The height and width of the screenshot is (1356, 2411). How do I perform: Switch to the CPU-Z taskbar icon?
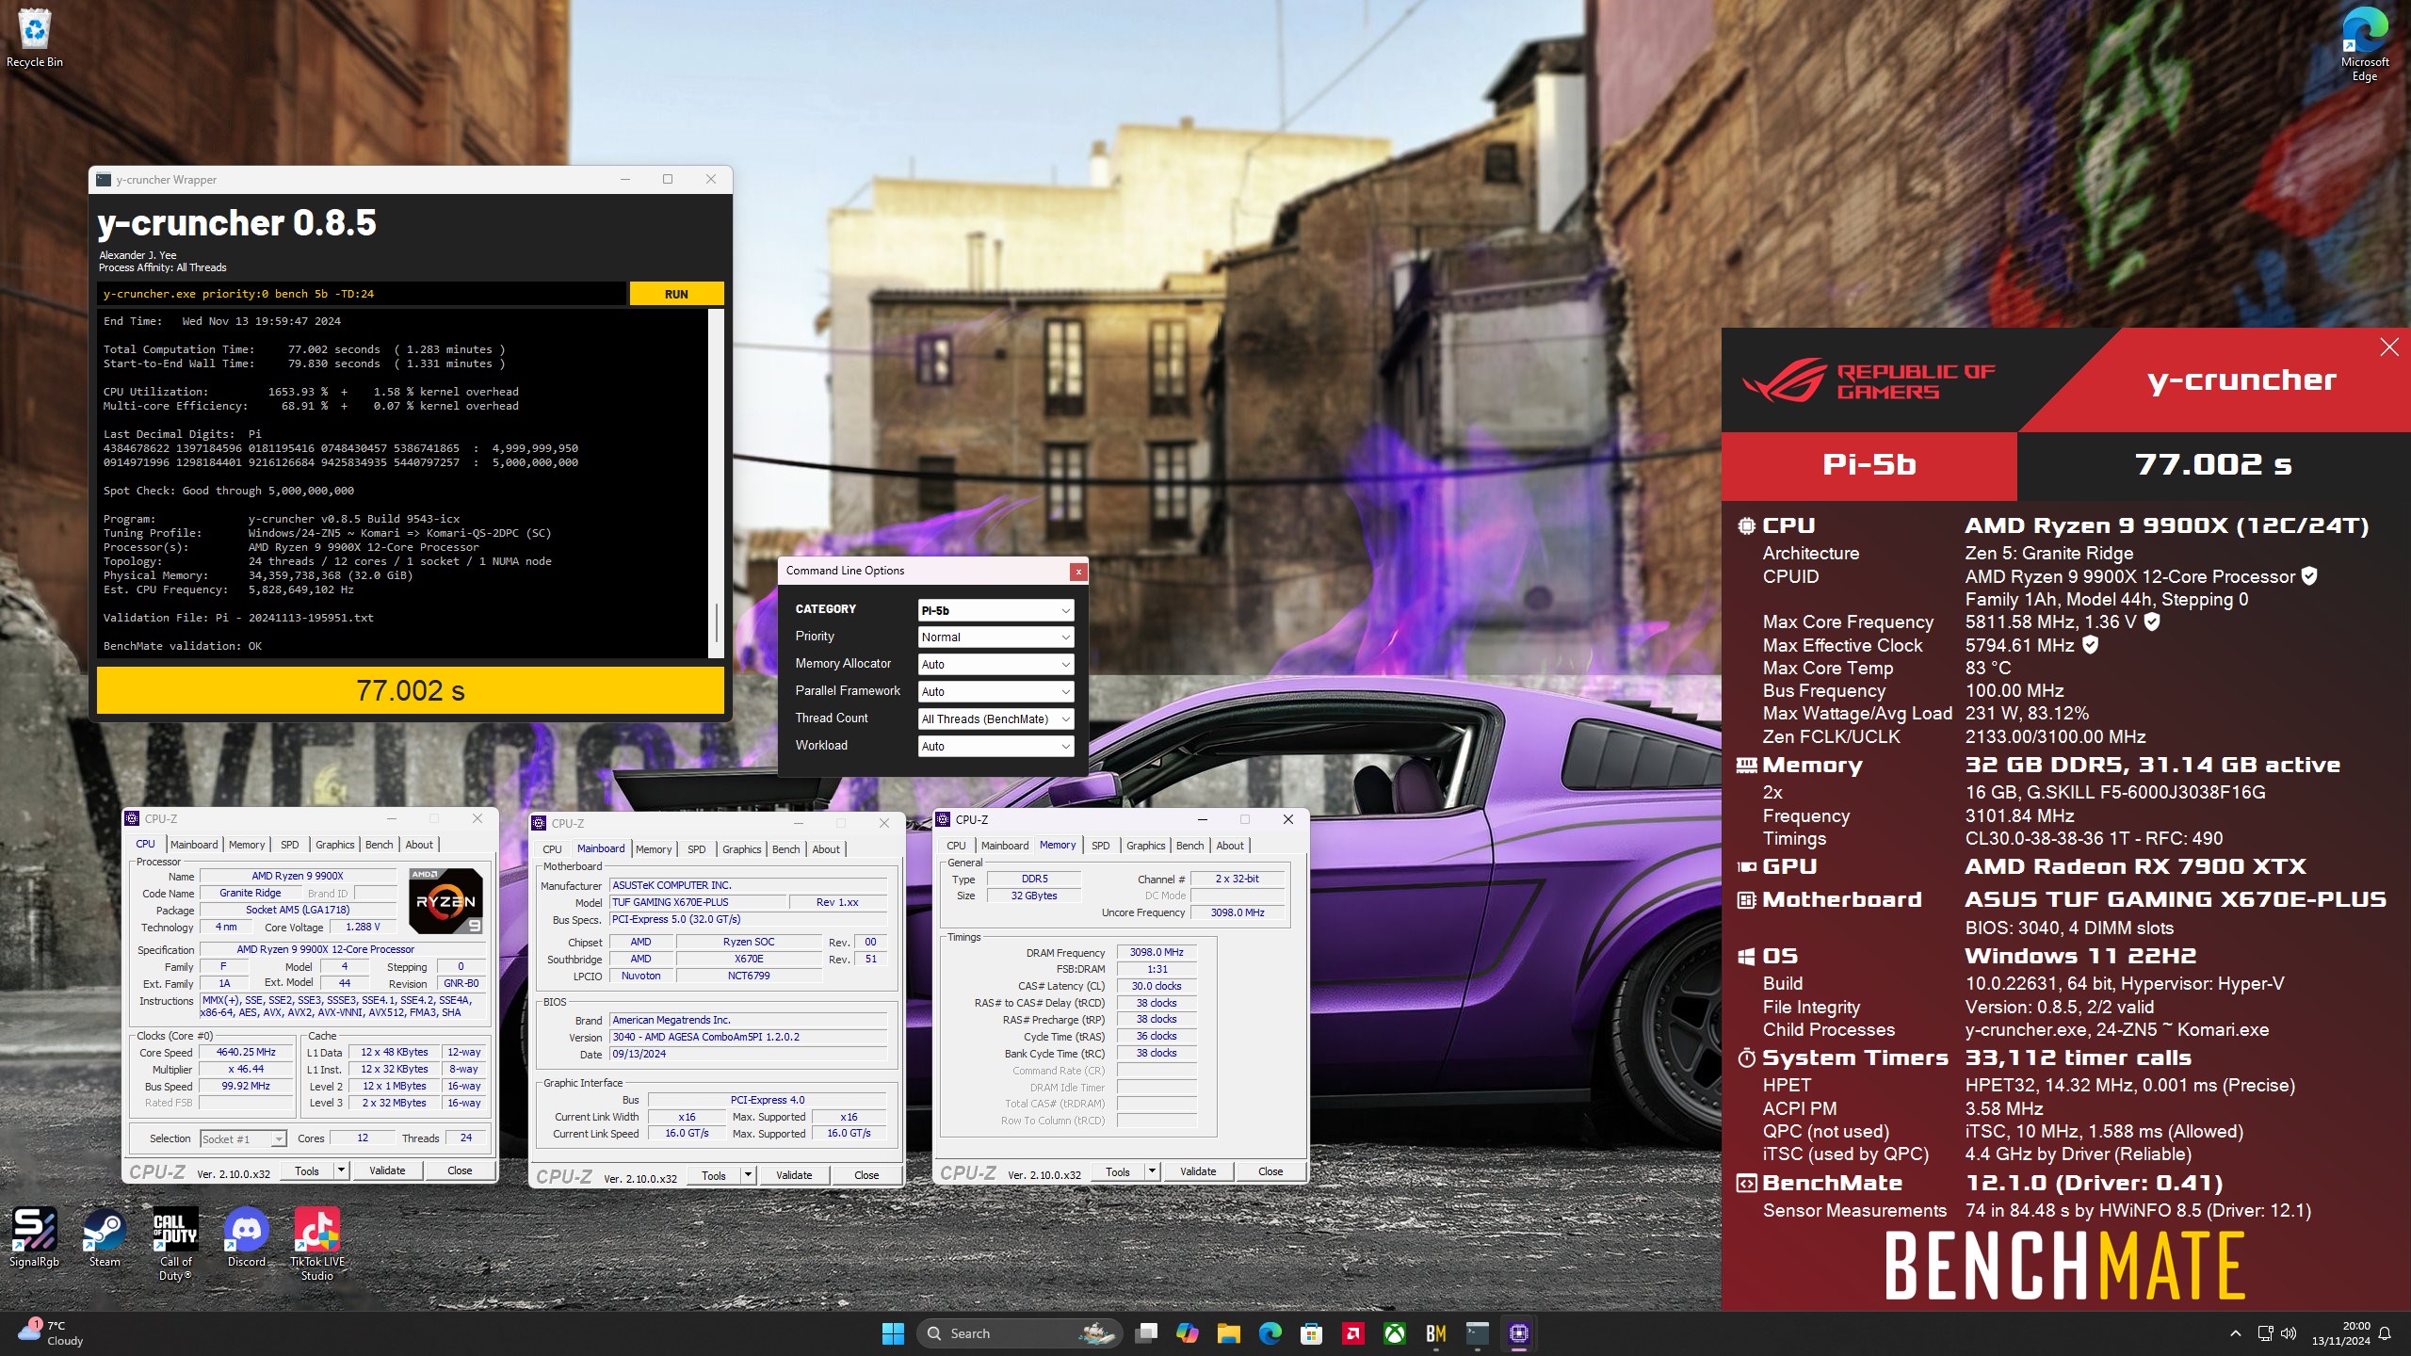[1518, 1333]
